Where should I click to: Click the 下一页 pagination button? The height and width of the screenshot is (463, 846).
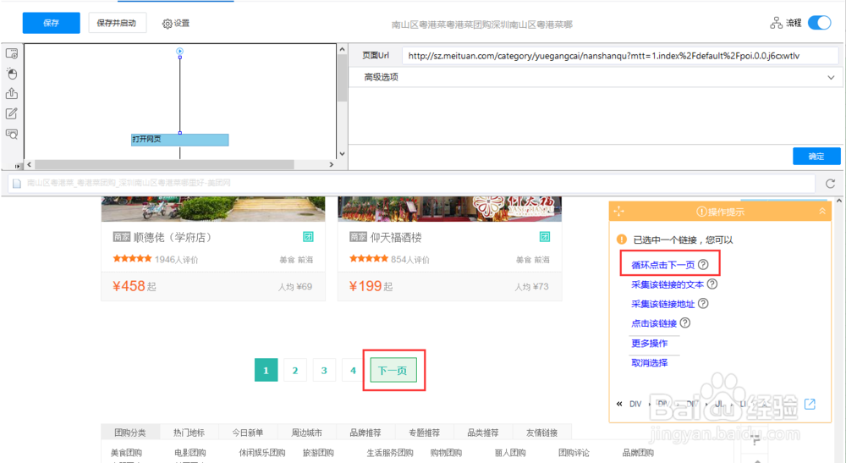[x=393, y=370]
